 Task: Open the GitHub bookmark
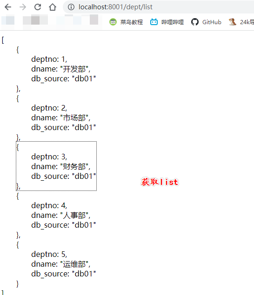[x=206, y=22]
